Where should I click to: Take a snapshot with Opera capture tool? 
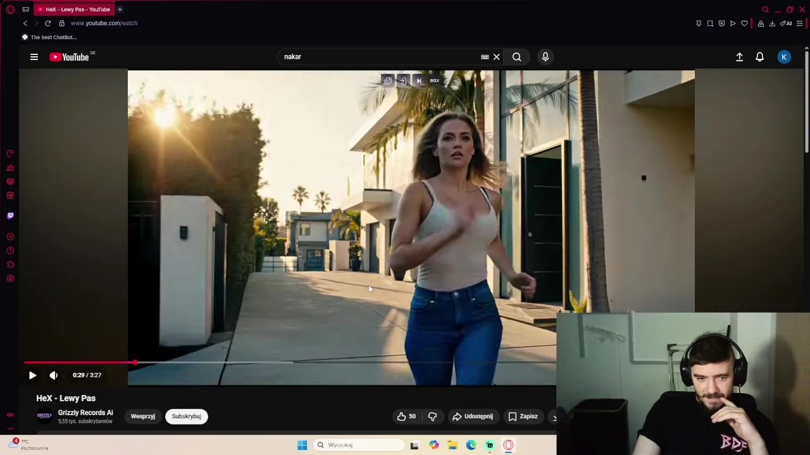[x=710, y=23]
